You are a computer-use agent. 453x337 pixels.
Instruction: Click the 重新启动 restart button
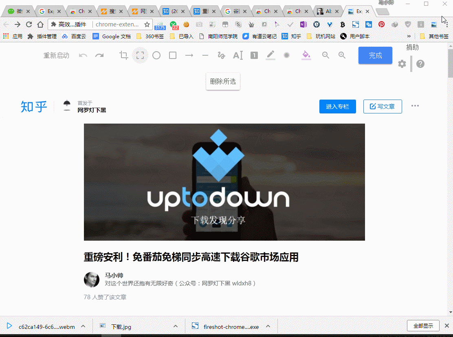(56, 55)
